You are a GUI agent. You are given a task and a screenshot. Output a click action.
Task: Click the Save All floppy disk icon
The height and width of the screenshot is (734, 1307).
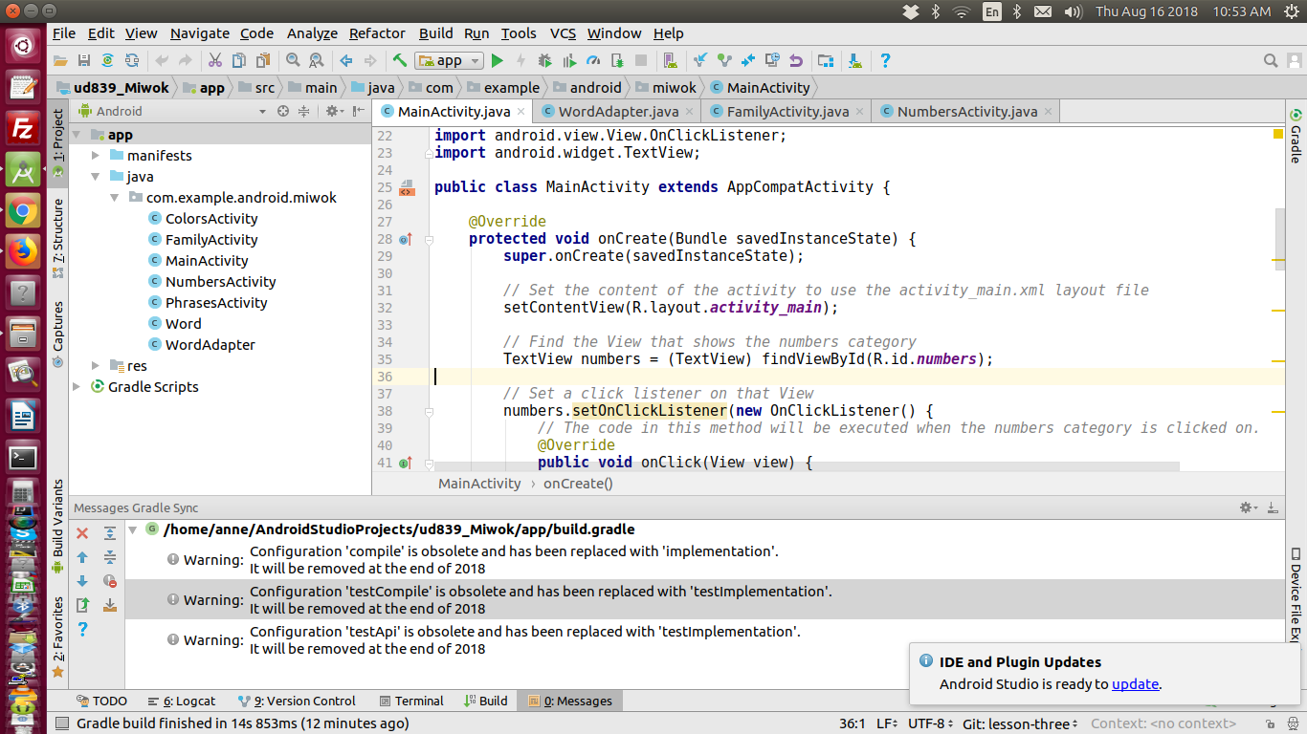[x=84, y=60]
